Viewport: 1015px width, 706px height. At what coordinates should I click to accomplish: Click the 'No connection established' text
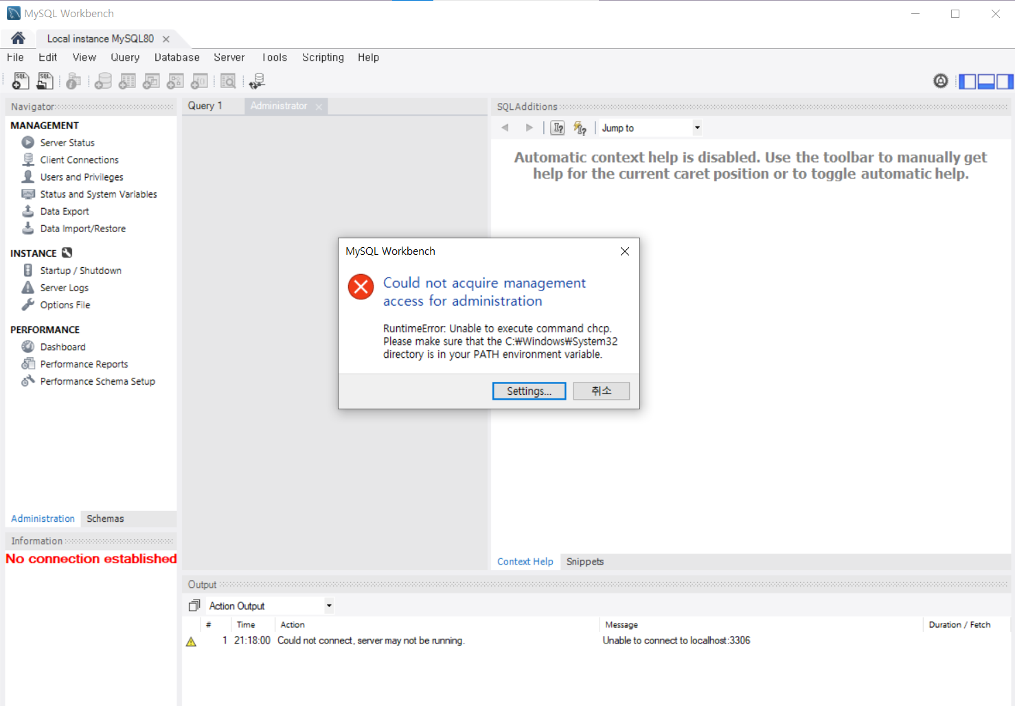click(x=91, y=559)
